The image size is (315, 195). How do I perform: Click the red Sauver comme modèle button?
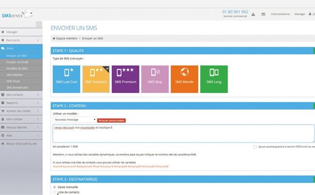(111, 120)
